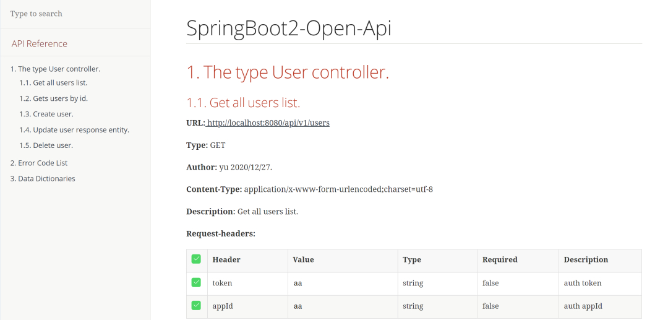Click the SpringBoot2-Open-Api page title
Viewport: 668px width, 320px height.
click(x=289, y=29)
